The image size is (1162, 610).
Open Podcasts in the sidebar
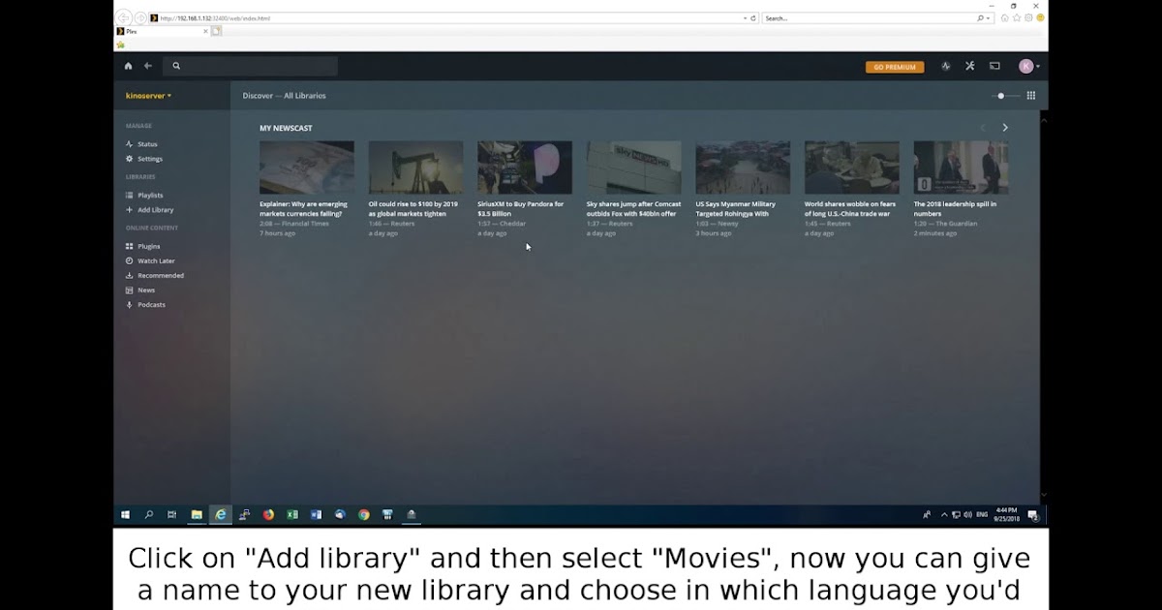[151, 305]
